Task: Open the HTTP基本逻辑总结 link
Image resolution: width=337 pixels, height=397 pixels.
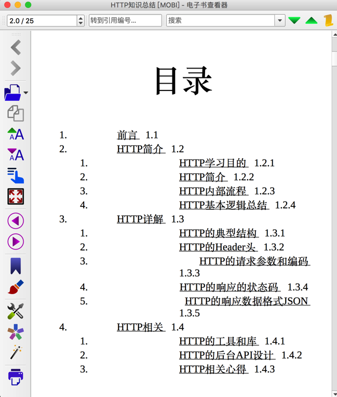Action: point(224,205)
